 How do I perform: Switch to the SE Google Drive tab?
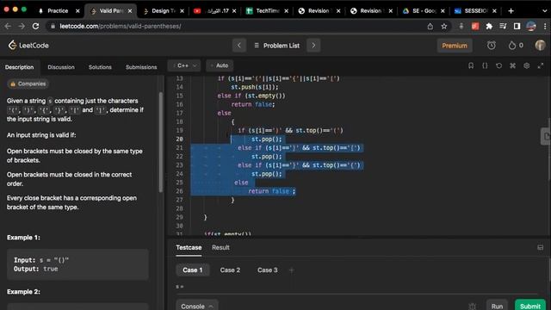[424, 11]
